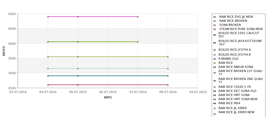266x117 pixels.
Task: Select the SONA BROKEN legend marker
Action: [x=215, y=25]
